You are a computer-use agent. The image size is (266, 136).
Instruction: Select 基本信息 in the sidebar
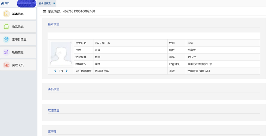[18, 14]
